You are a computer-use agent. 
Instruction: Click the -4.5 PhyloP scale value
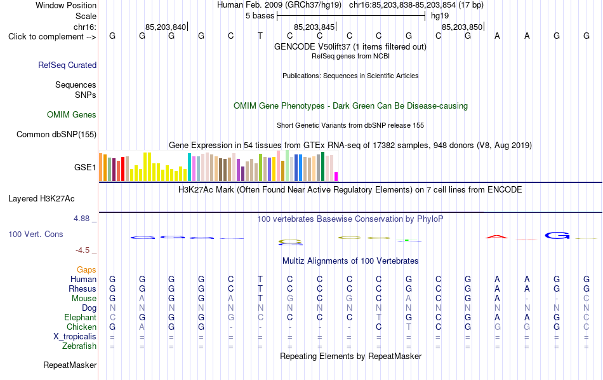(83, 250)
